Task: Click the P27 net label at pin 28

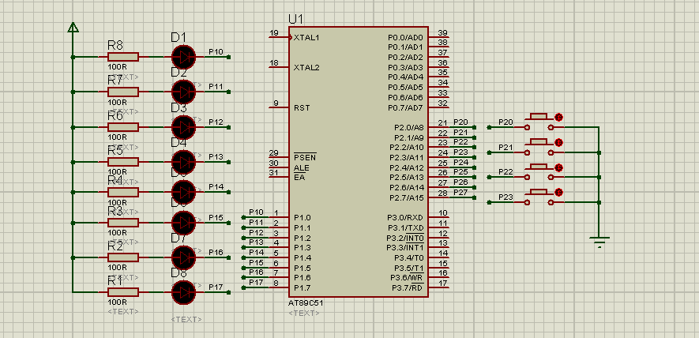Action: (x=460, y=192)
